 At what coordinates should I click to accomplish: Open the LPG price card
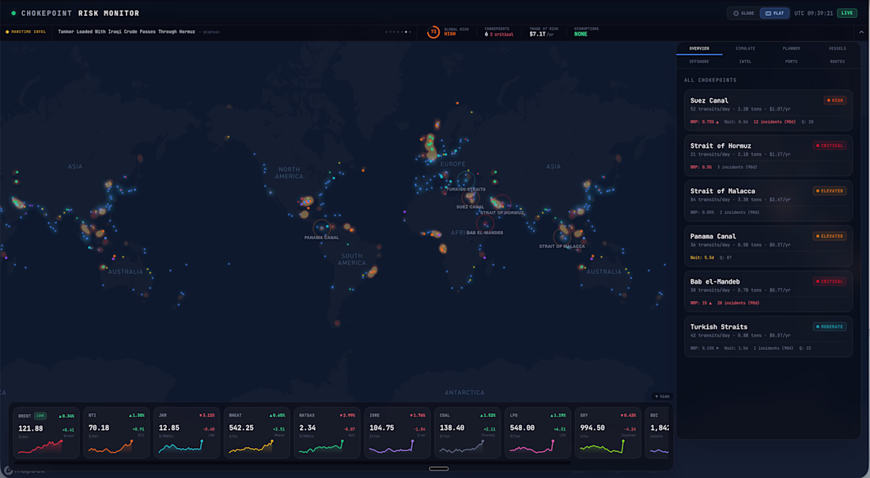click(538, 433)
